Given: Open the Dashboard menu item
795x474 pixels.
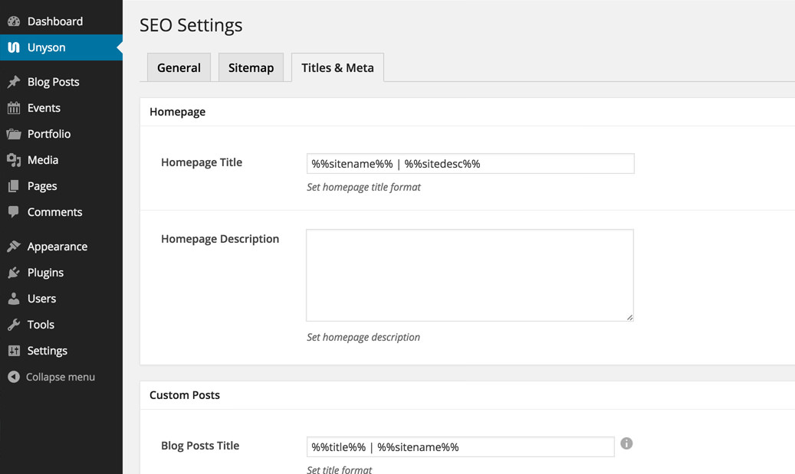Looking at the screenshot, I should click(x=61, y=21).
